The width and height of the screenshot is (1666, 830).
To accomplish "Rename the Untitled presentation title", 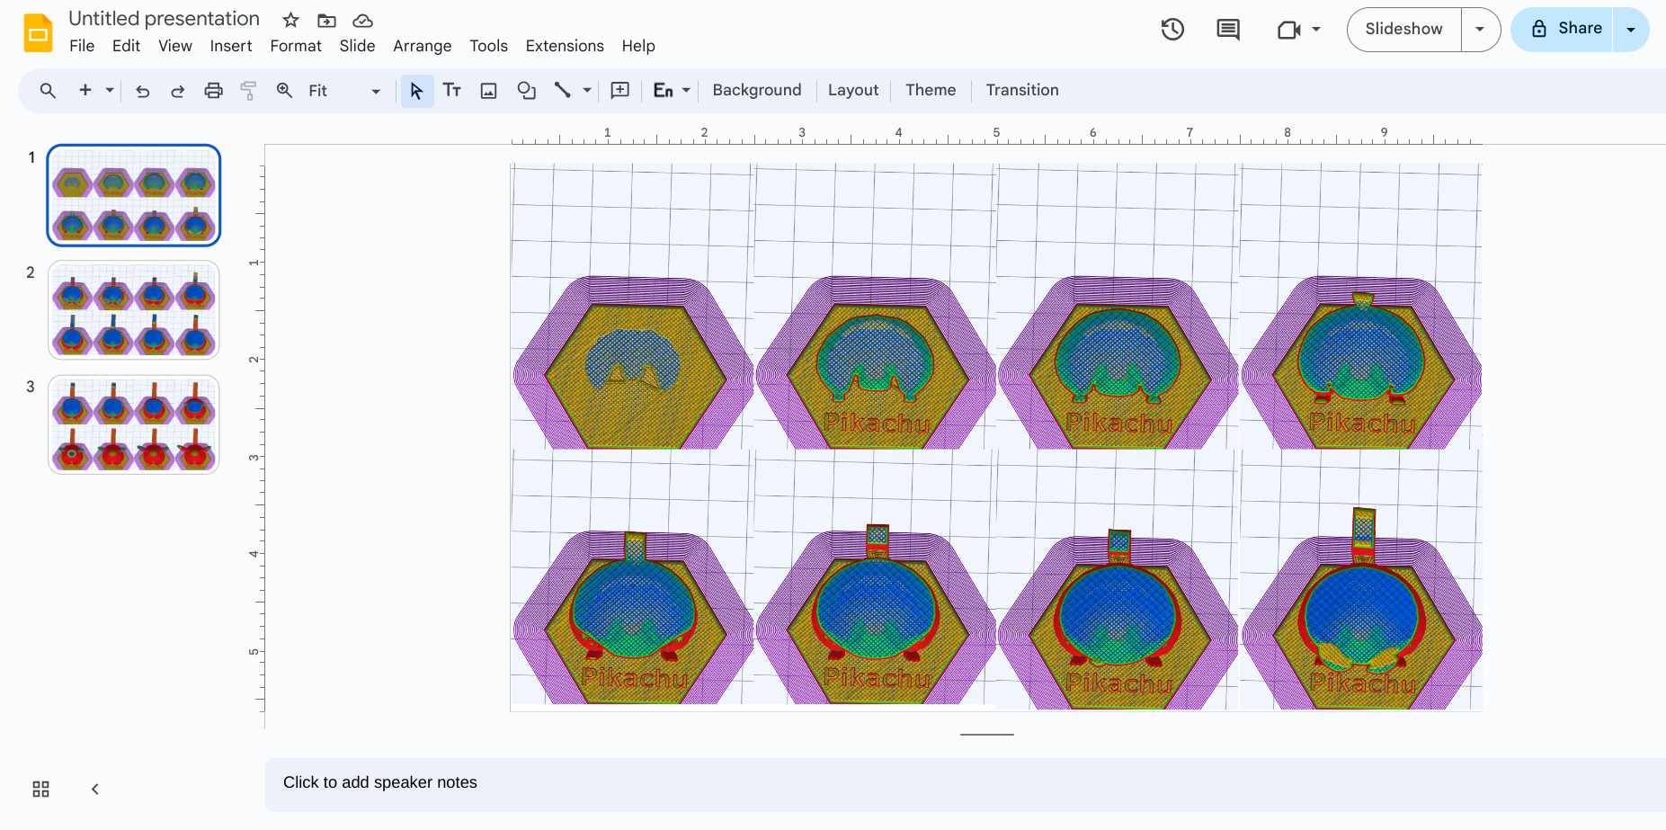I will click(164, 19).
